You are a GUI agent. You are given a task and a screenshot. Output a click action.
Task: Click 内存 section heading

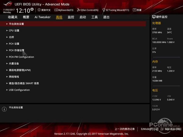click(x=155, y=61)
